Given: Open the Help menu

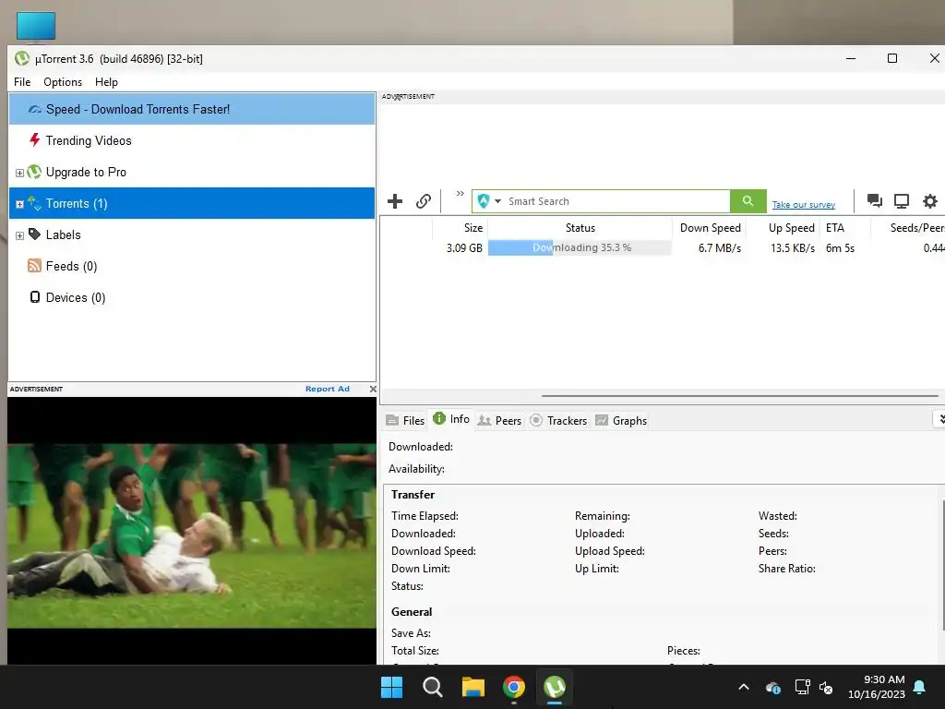Looking at the screenshot, I should [x=106, y=82].
